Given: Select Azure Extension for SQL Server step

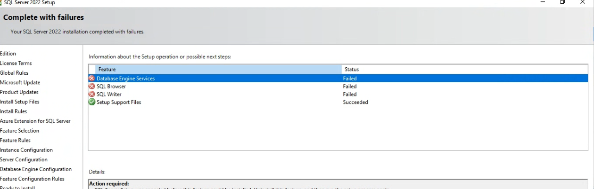Looking at the screenshot, I should tap(35, 121).
